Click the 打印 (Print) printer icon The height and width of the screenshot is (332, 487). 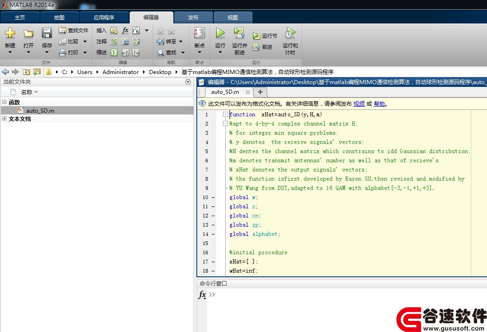coord(63,52)
